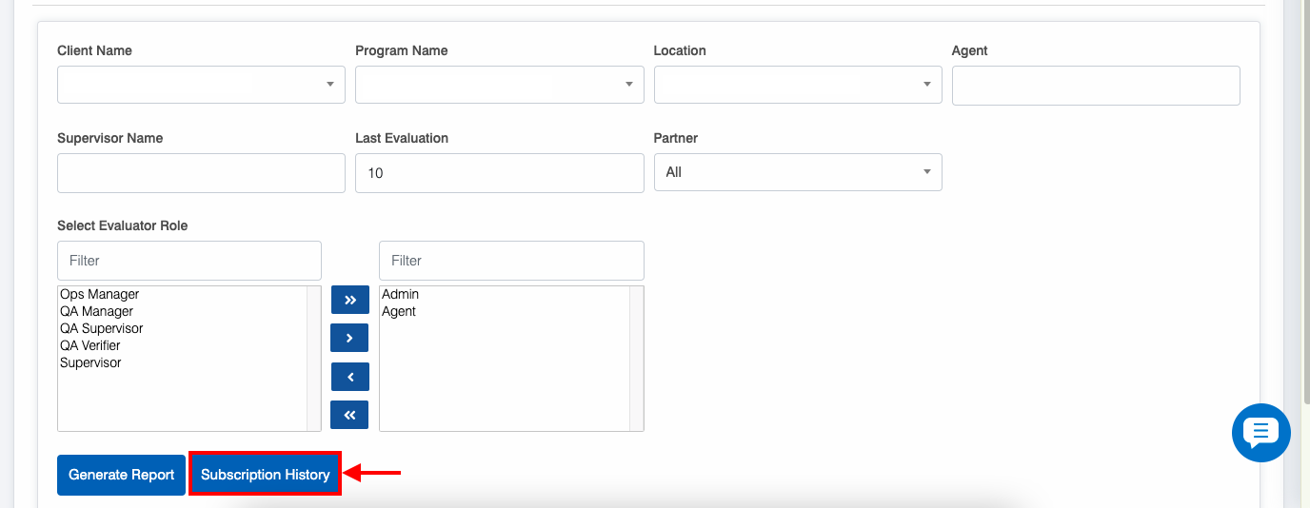Focus the Agent text field

click(1095, 85)
